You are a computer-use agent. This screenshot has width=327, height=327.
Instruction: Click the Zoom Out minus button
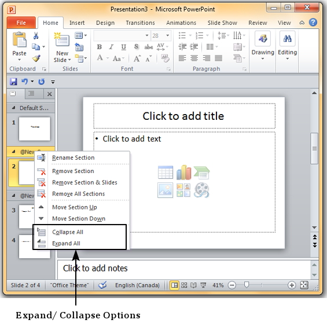(232, 285)
